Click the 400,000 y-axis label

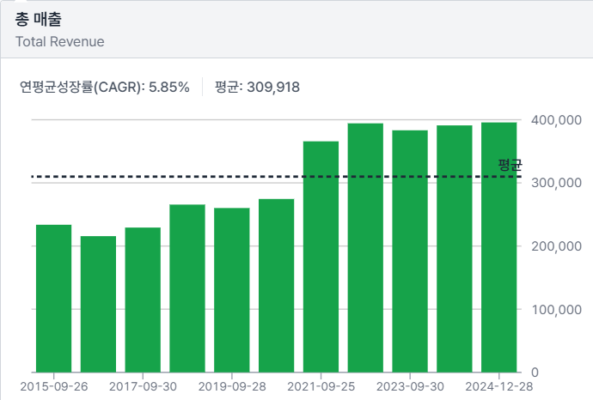(558, 120)
